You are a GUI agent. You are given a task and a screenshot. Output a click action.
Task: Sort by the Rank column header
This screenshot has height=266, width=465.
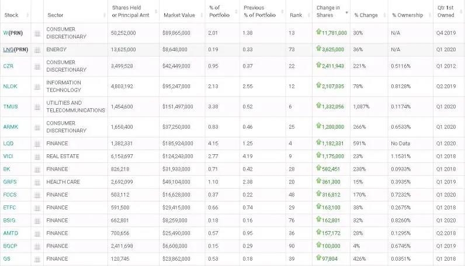296,15
